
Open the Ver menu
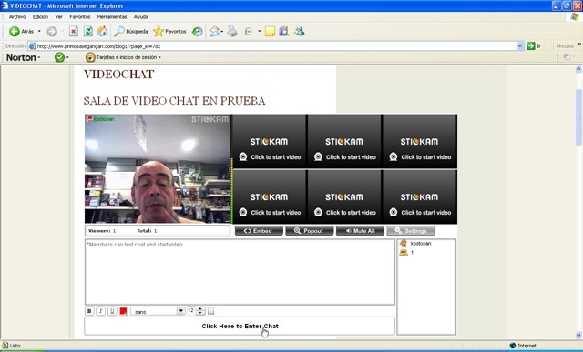pos(58,17)
